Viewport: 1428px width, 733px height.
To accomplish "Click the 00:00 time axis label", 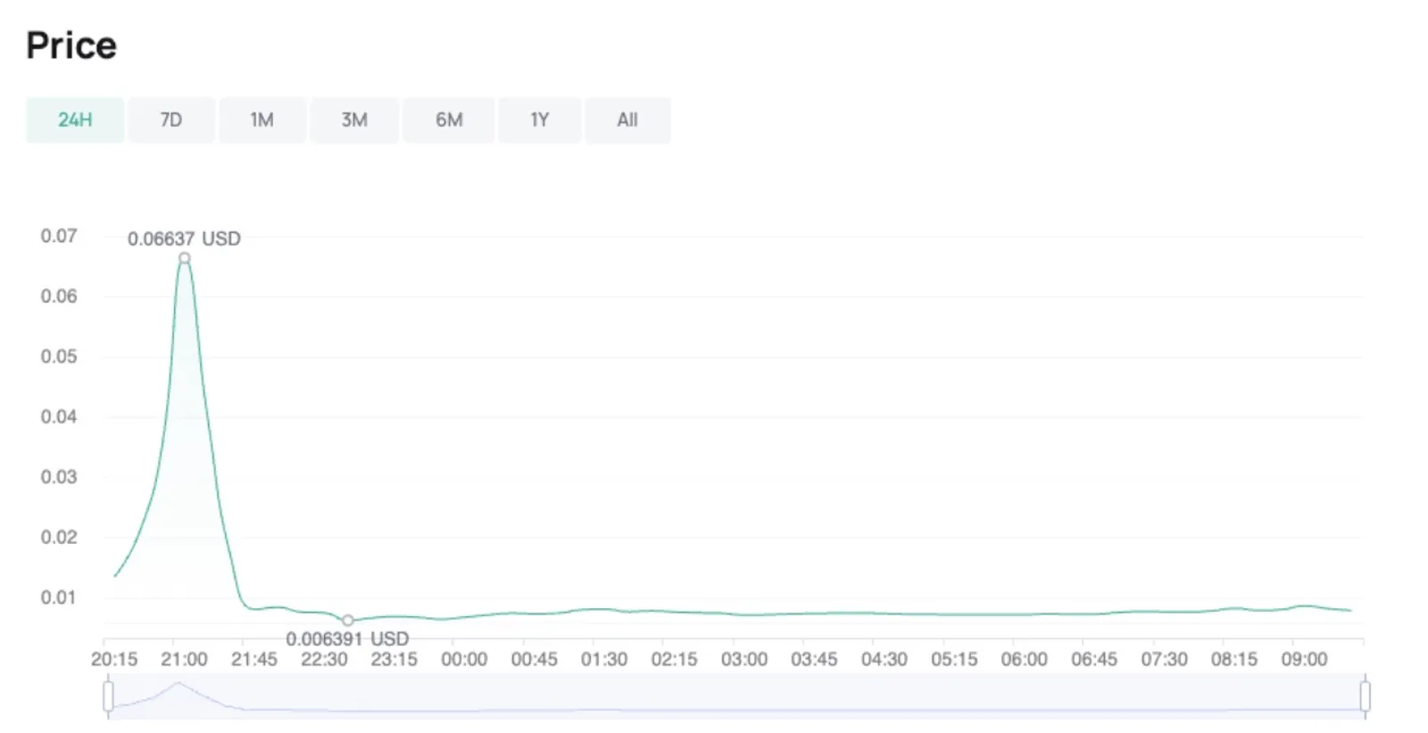I will pyautogui.click(x=464, y=660).
